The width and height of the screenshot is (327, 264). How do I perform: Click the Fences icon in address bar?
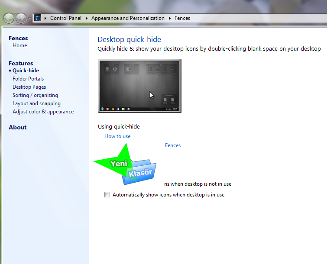click(38, 18)
